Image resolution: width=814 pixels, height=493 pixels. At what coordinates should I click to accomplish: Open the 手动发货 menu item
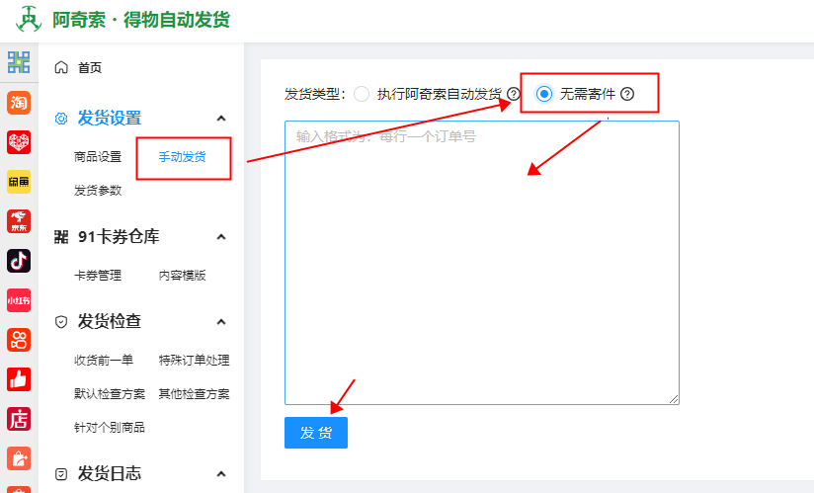[182, 157]
